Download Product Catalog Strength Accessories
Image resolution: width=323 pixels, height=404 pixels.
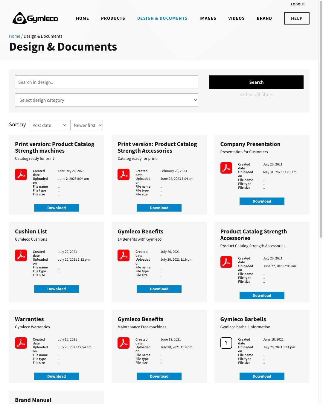pos(262,295)
